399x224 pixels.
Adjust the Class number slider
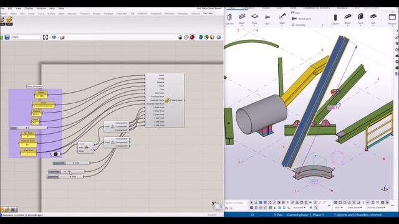(x=29, y=128)
